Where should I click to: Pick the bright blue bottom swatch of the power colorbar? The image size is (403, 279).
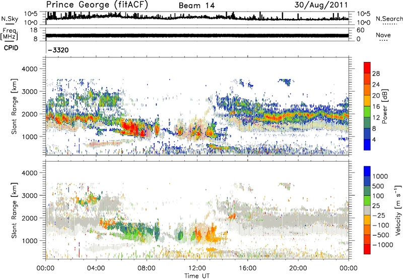point(367,145)
